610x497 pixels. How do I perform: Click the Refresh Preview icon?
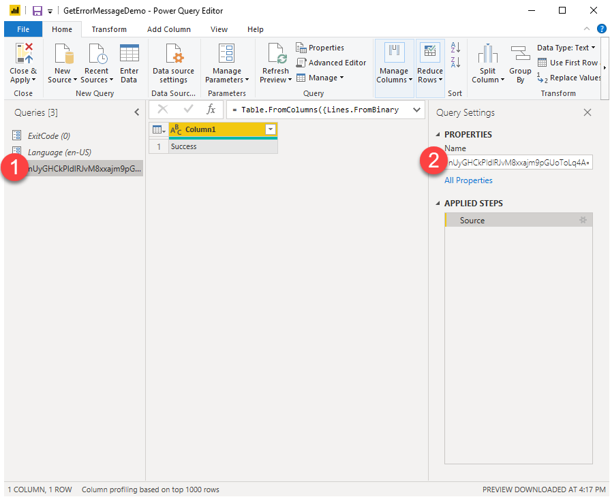pyautogui.click(x=277, y=53)
